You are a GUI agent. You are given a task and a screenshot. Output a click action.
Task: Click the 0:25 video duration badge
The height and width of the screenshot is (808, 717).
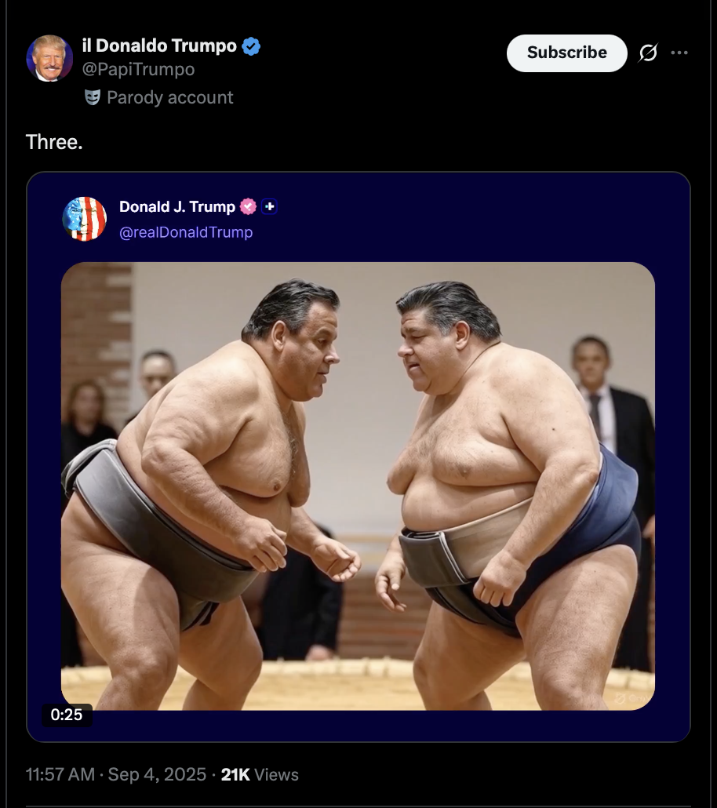(x=67, y=715)
